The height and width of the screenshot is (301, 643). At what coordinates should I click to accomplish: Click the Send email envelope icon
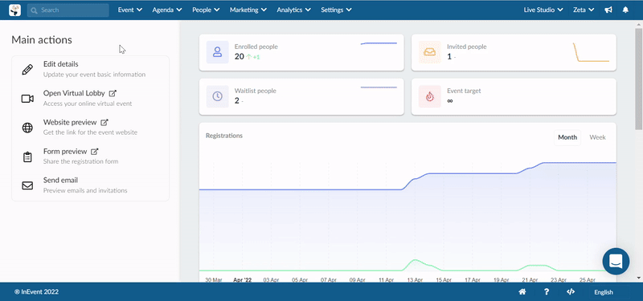[x=27, y=185]
